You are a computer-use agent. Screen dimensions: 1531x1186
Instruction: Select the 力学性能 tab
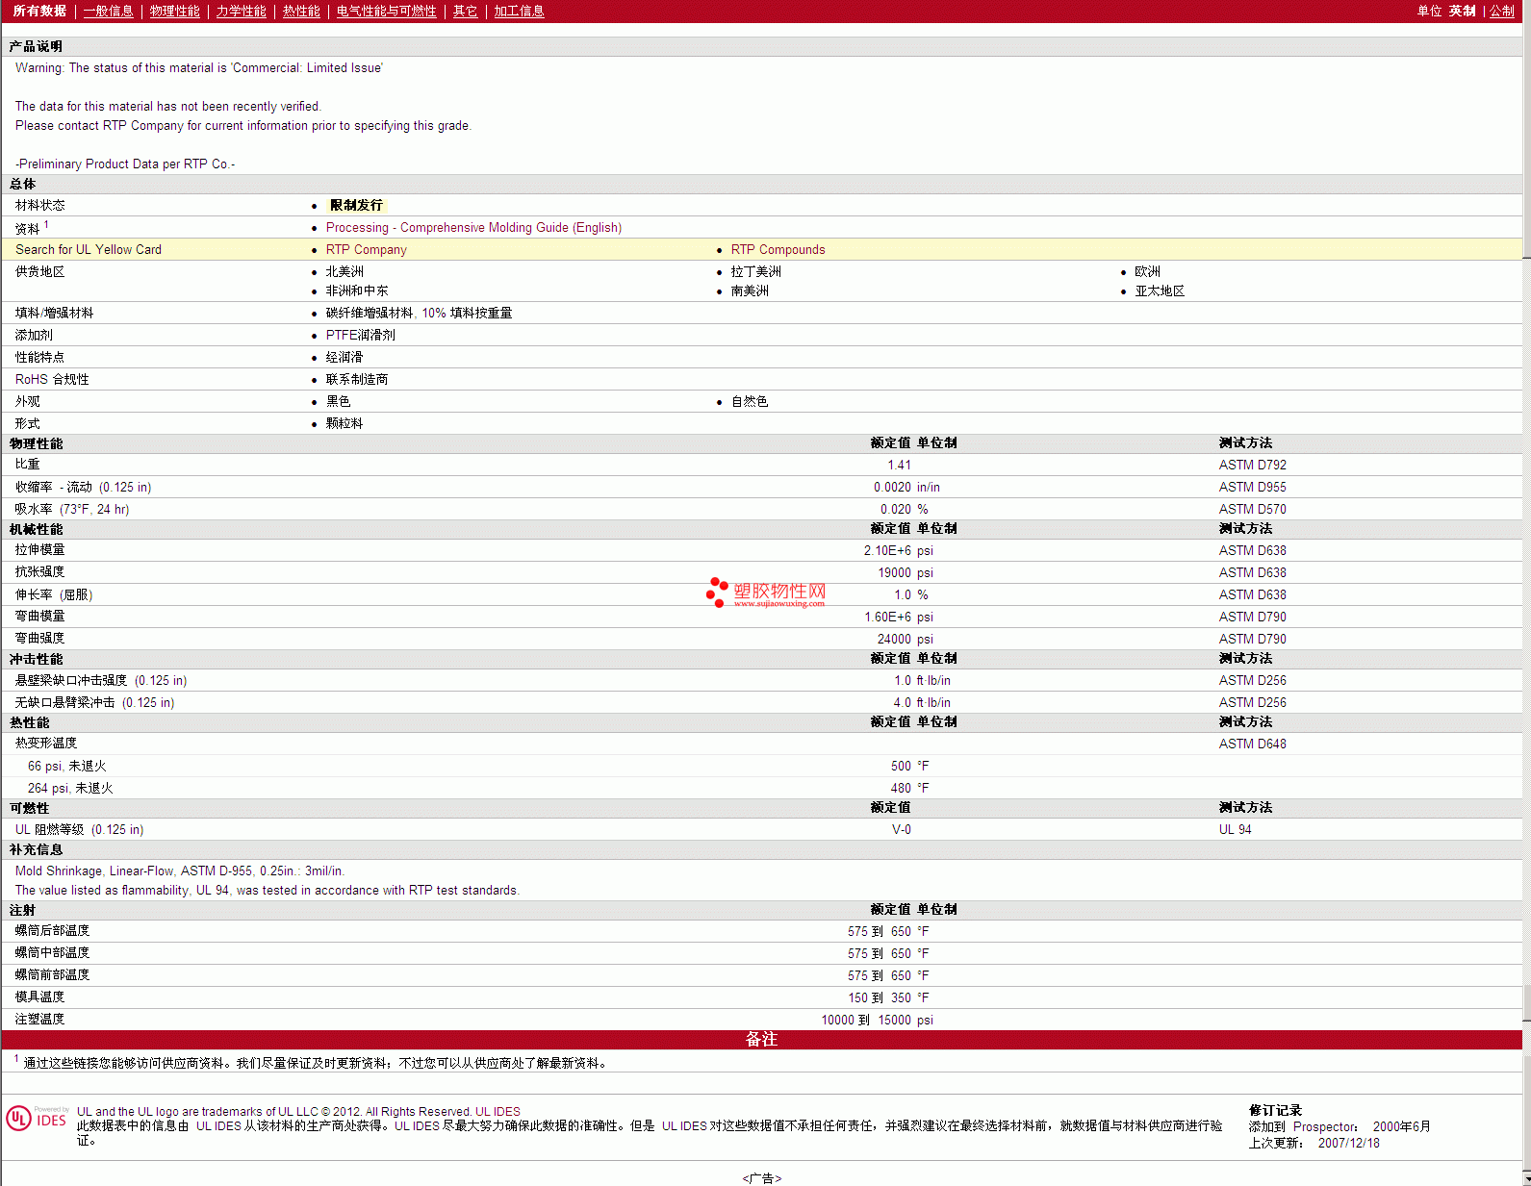click(x=241, y=12)
